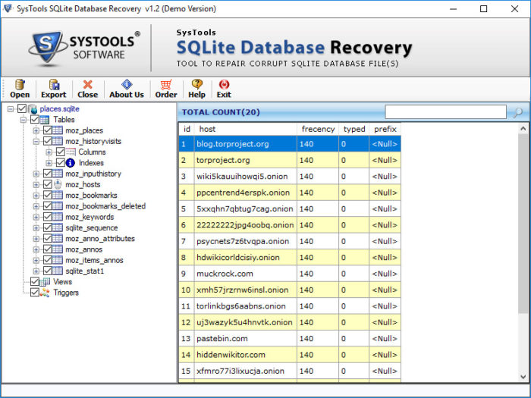
Task: Uncheck the moz_places checkbox
Action: coord(47,130)
